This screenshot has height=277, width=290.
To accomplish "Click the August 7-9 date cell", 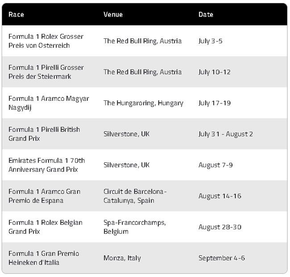I will point(215,165).
